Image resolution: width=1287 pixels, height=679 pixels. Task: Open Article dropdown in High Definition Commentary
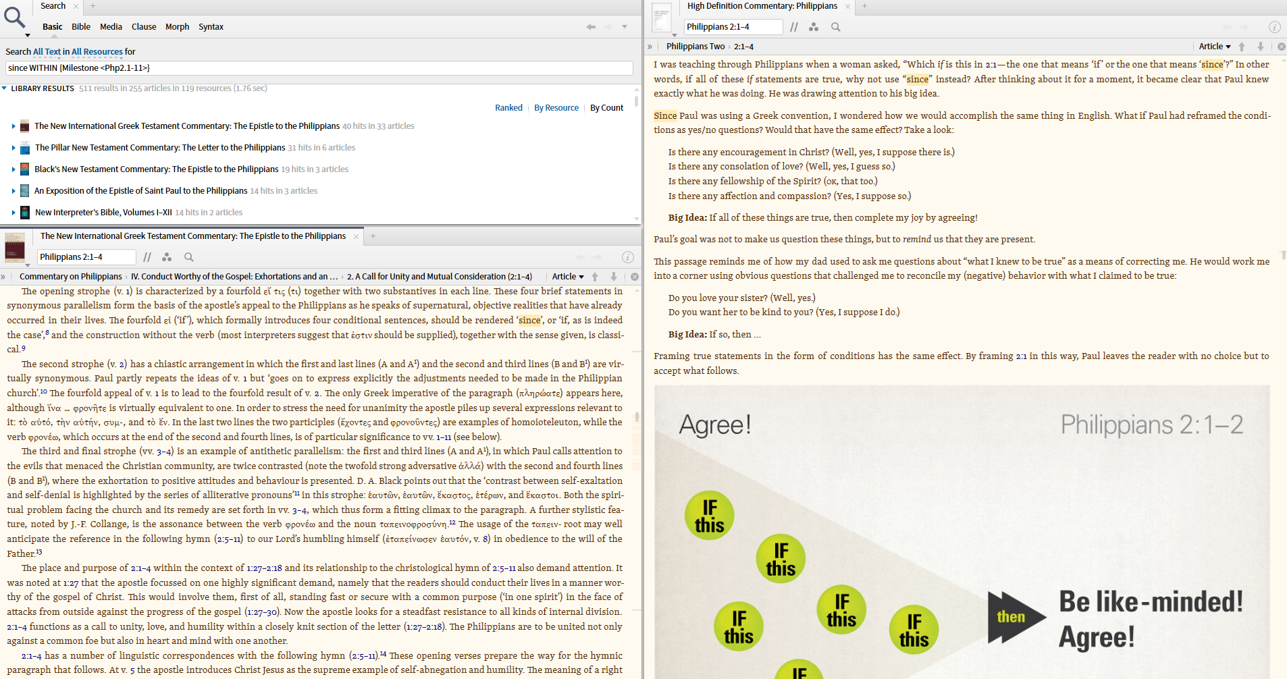(x=1215, y=47)
